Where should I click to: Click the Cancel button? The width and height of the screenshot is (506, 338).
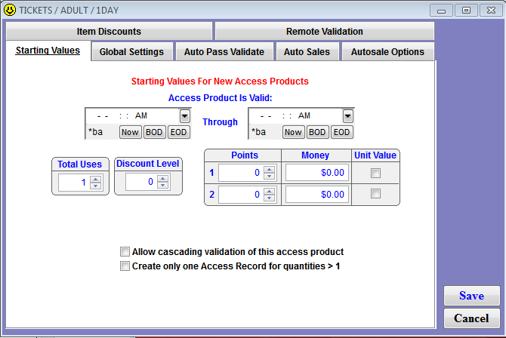click(472, 318)
